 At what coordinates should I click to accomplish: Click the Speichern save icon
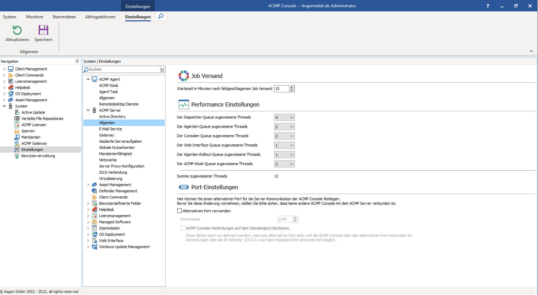point(43,30)
